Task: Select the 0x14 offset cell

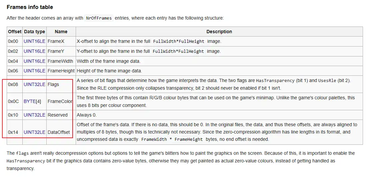Action: [13, 132]
